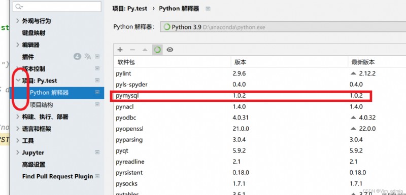Open 高级设置 settings page
Image resolution: width=406 pixels, height=195 pixels.
pos(33,165)
